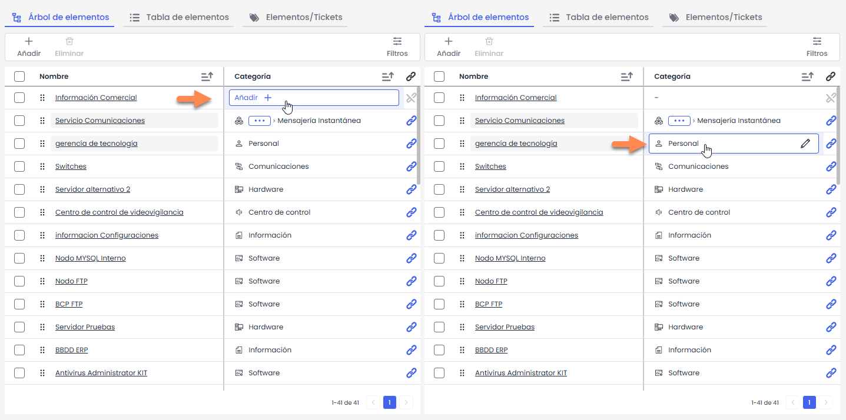This screenshot has width=846, height=420.
Task: Click the Añadir plus icon in the right panel toolbar
Action: tap(449, 42)
